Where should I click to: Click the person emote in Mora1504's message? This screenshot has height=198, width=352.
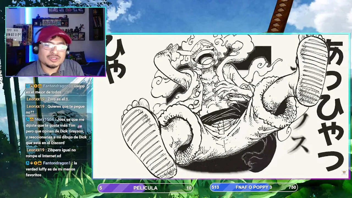pos(79,126)
